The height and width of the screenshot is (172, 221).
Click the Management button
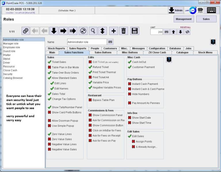(x=184, y=19)
